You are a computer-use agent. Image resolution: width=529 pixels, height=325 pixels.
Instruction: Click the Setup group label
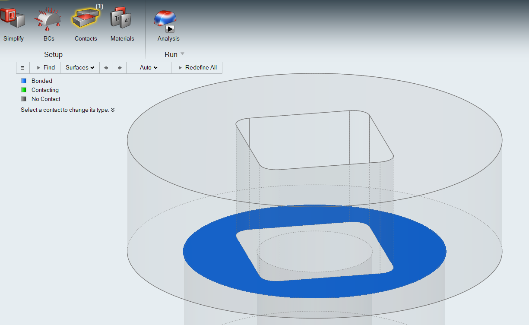pos(53,54)
